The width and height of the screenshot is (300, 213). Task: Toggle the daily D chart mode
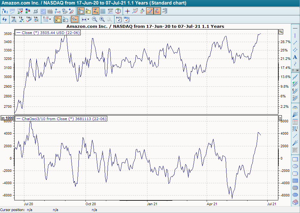(65, 19)
